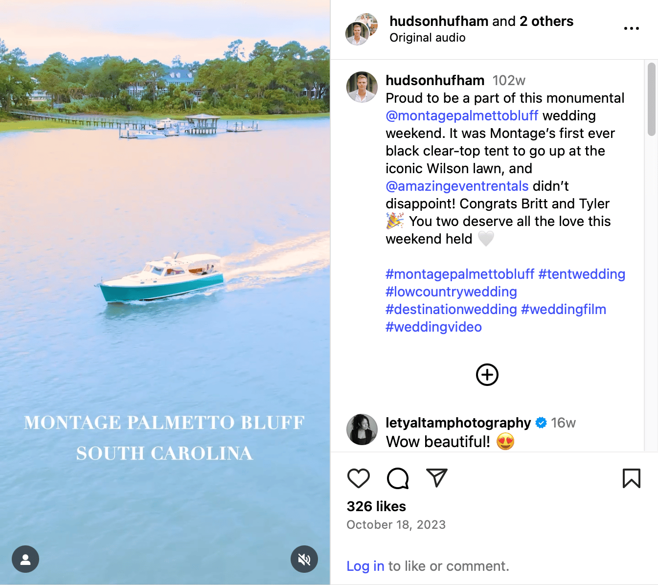This screenshot has width=658, height=585.
Task: Open the three-dot more options menu
Action: [631, 28]
